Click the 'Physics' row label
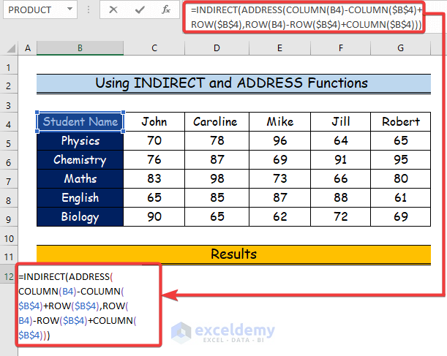 (80, 140)
